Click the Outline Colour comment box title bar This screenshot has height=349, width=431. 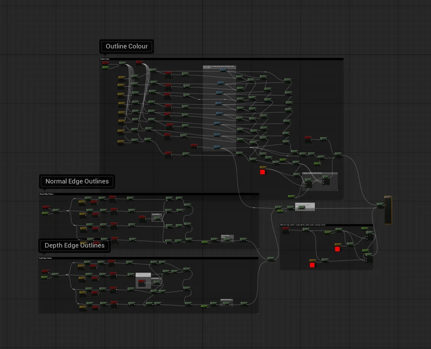tap(221, 59)
